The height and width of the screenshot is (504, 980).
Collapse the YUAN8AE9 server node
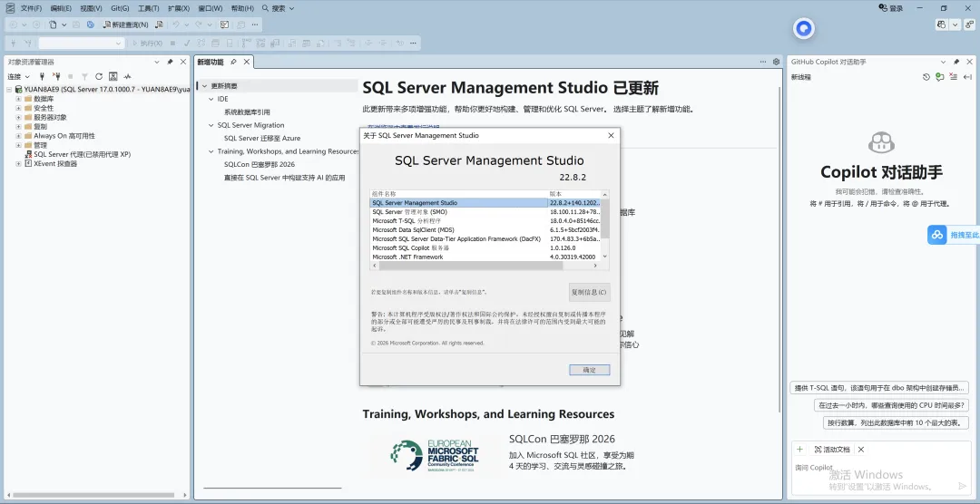pos(9,90)
